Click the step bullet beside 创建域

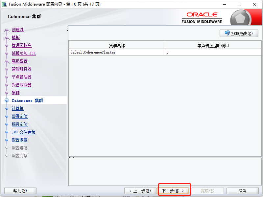pos(7,30)
